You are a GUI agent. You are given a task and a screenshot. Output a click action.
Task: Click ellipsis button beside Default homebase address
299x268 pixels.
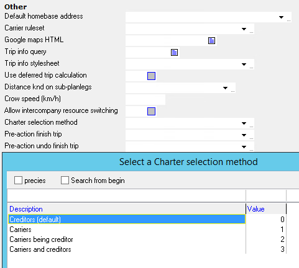click(288, 20)
